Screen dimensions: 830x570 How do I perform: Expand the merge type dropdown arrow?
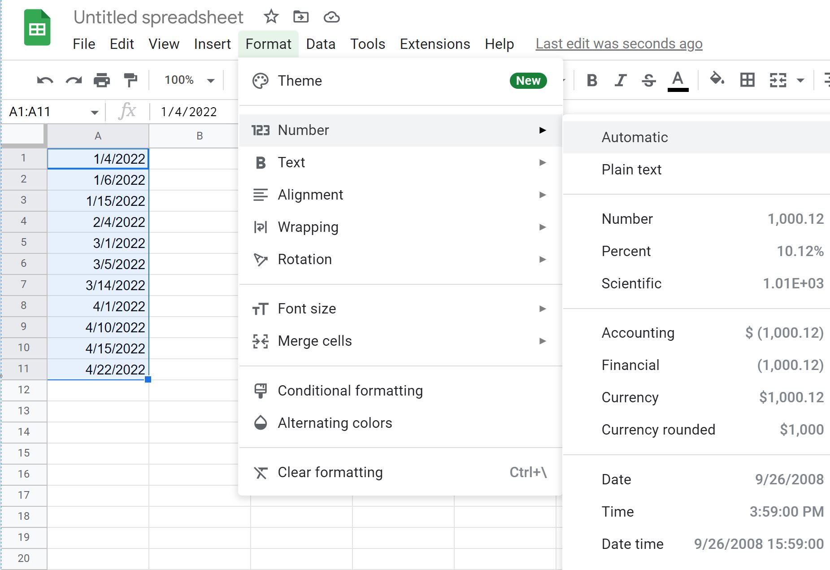pos(800,81)
